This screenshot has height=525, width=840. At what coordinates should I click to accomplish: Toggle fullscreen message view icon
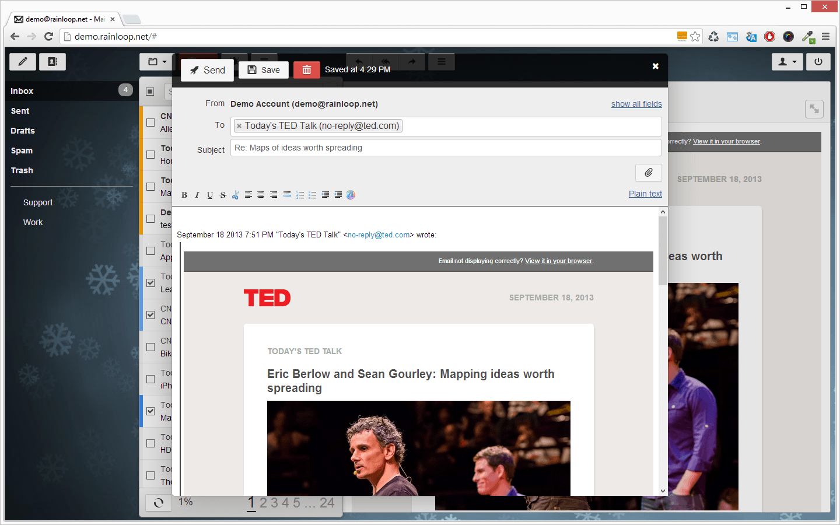814,109
